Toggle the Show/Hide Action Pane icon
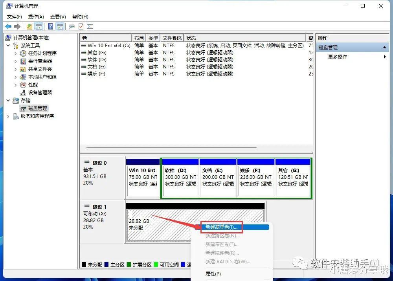This screenshot has width=393, height=281. (x=60, y=26)
